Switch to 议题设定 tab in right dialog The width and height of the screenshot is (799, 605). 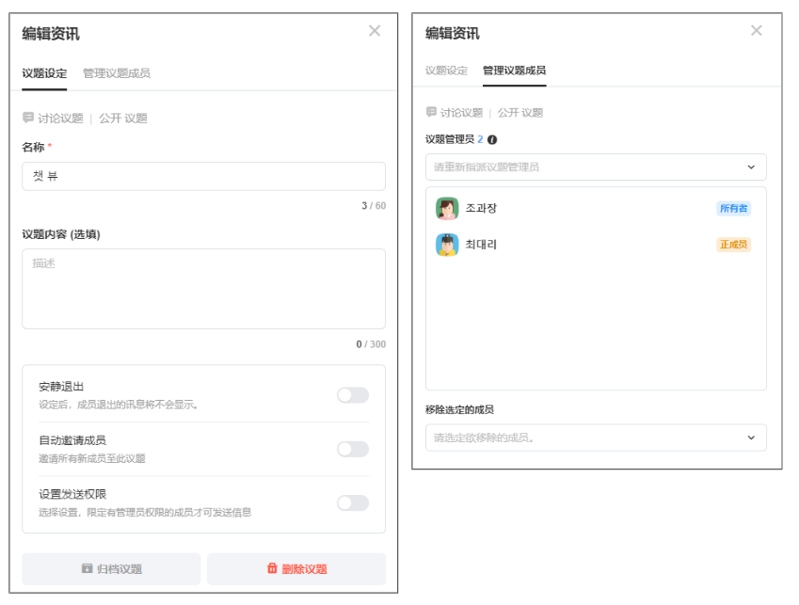446,71
